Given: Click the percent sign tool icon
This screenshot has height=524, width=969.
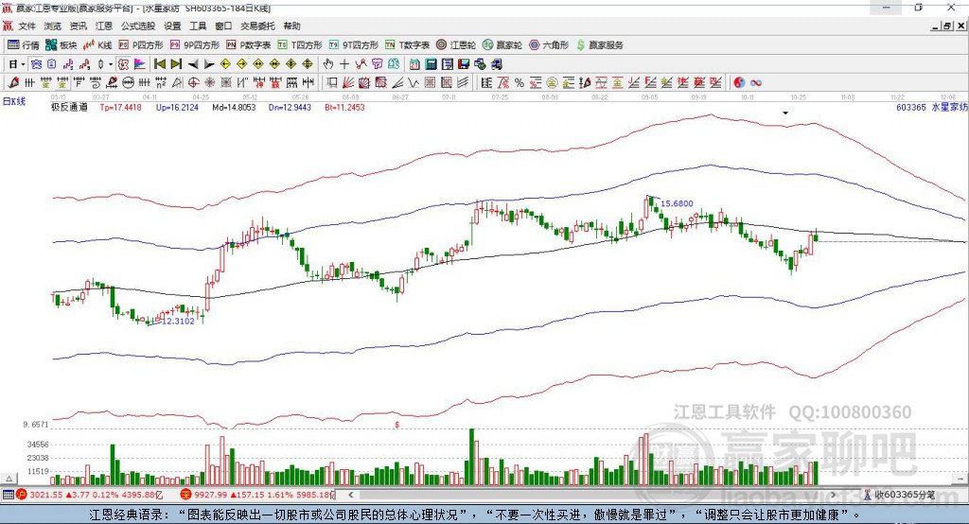Looking at the screenshot, I should [x=520, y=83].
